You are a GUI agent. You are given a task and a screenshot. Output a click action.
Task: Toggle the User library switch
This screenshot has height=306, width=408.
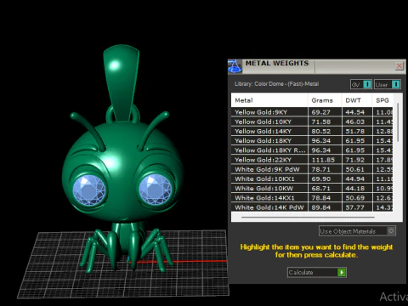[x=396, y=84]
